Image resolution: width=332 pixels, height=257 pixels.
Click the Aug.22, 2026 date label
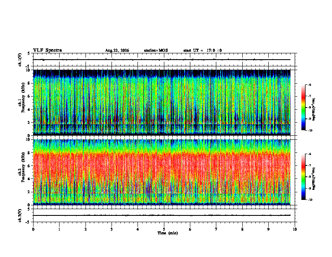(x=117, y=50)
